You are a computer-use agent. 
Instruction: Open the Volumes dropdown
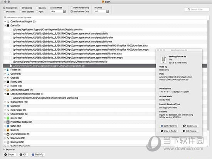click(x=101, y=11)
